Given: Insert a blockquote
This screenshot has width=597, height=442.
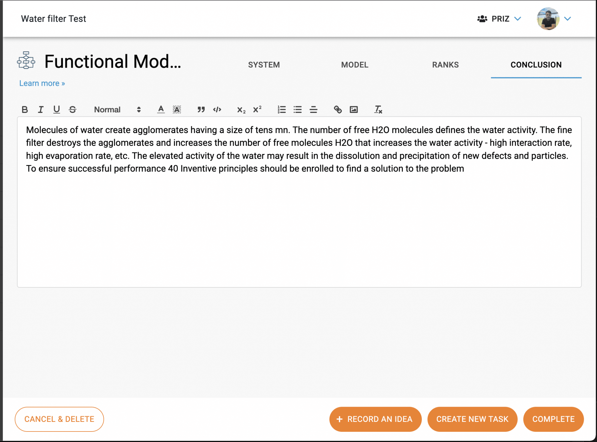Looking at the screenshot, I should (201, 110).
